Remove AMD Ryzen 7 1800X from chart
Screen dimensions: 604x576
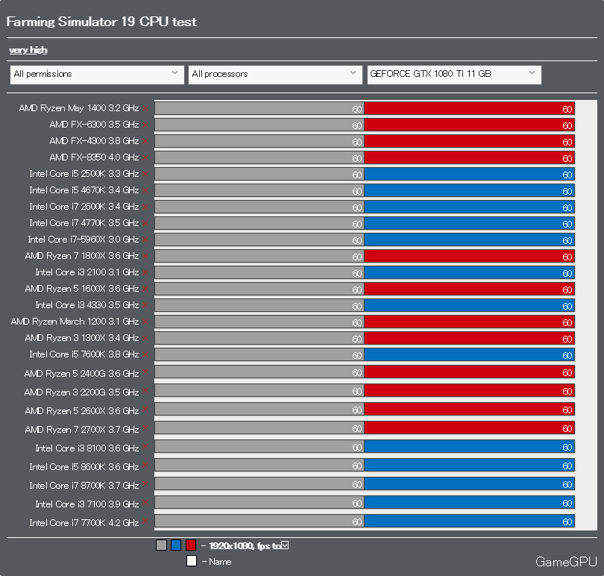(x=145, y=255)
